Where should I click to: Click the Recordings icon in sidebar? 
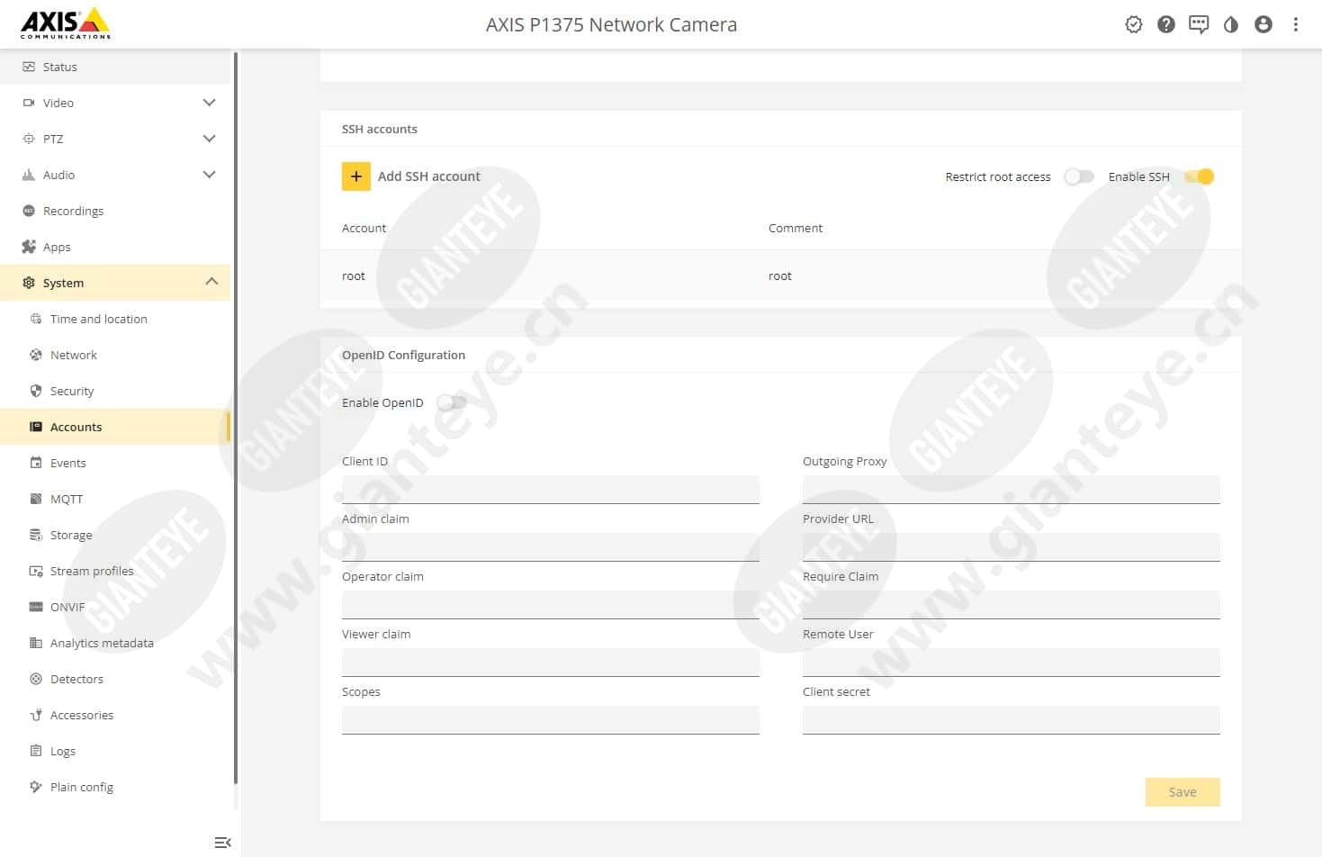point(29,211)
